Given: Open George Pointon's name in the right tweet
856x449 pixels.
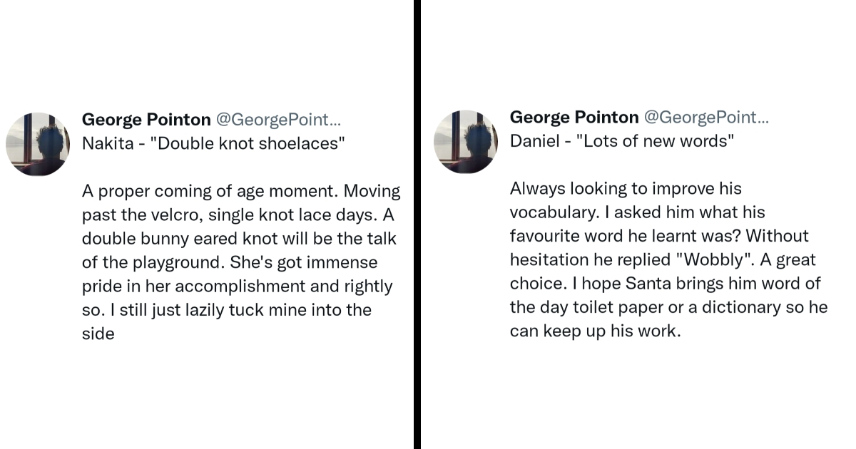Looking at the screenshot, I should [x=574, y=117].
